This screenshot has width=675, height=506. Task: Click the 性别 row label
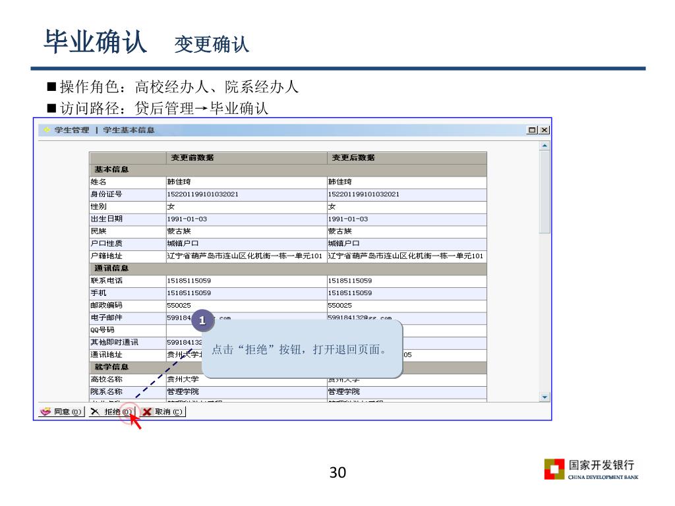click(98, 206)
